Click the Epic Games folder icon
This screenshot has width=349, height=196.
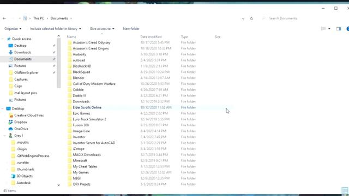(70, 113)
